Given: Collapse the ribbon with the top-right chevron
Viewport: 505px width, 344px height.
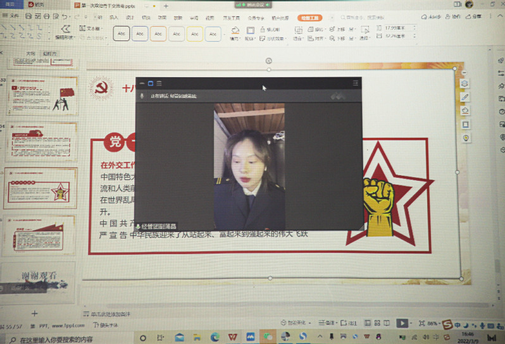Looking at the screenshot, I should [x=500, y=16].
